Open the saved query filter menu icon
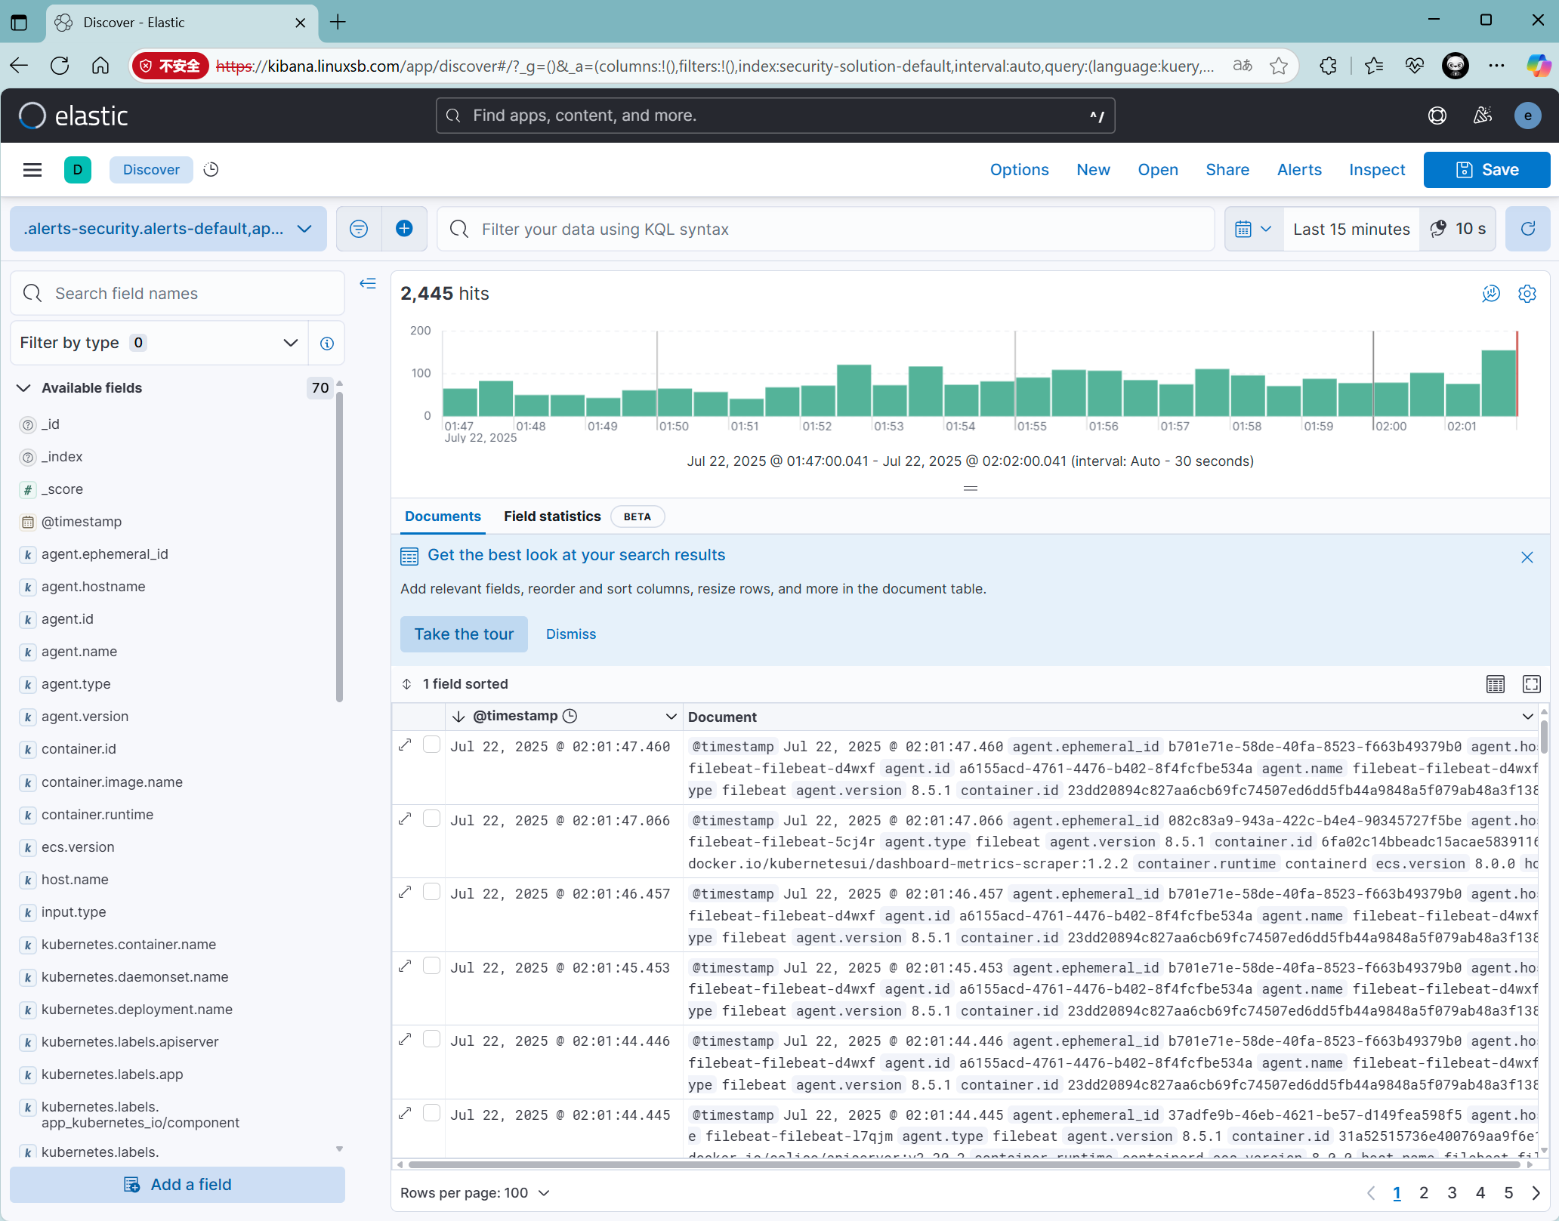Viewport: 1559px width, 1221px height. (359, 229)
